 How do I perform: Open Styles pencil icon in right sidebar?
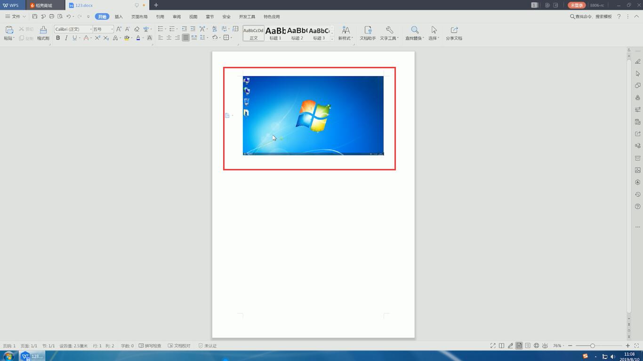[637, 61]
